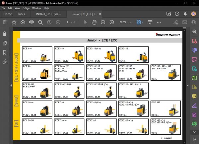Switch to INHALT_f.PDF document tab
The height and width of the screenshot is (144, 199).
48,14
